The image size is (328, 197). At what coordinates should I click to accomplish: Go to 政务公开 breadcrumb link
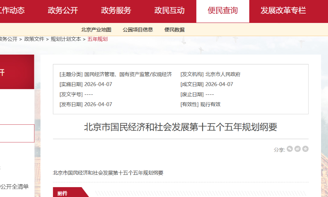pos(9,39)
